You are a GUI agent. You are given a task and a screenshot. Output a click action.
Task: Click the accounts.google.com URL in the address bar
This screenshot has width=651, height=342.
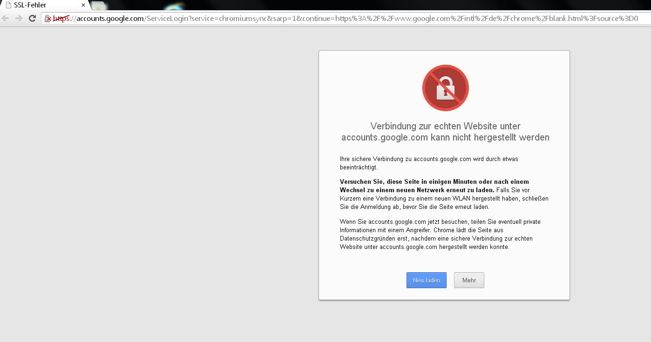coord(345,19)
